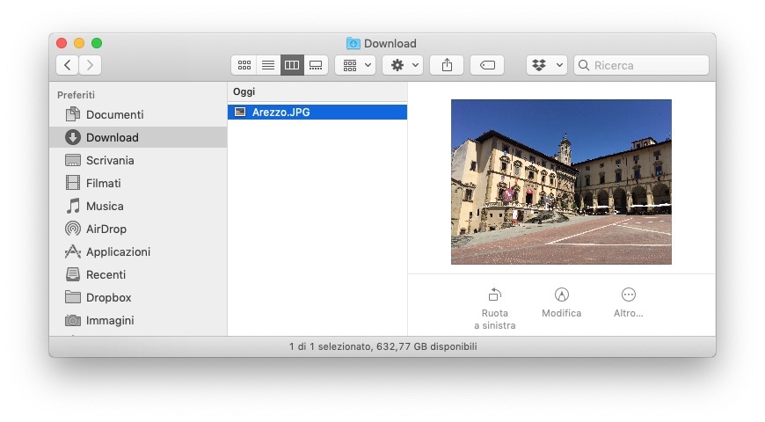
Task: Select column view button
Action: click(292, 65)
